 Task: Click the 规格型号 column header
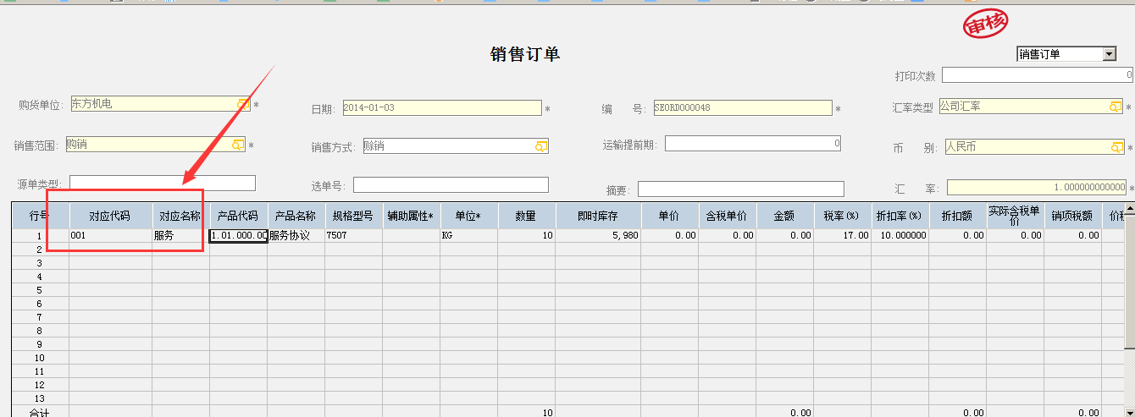pyautogui.click(x=353, y=216)
